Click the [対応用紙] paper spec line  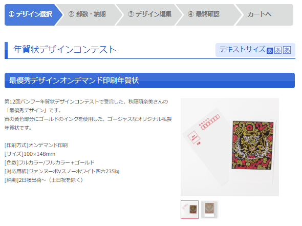(62, 172)
